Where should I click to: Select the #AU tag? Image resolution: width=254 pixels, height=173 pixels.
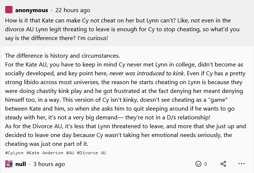point(70,152)
